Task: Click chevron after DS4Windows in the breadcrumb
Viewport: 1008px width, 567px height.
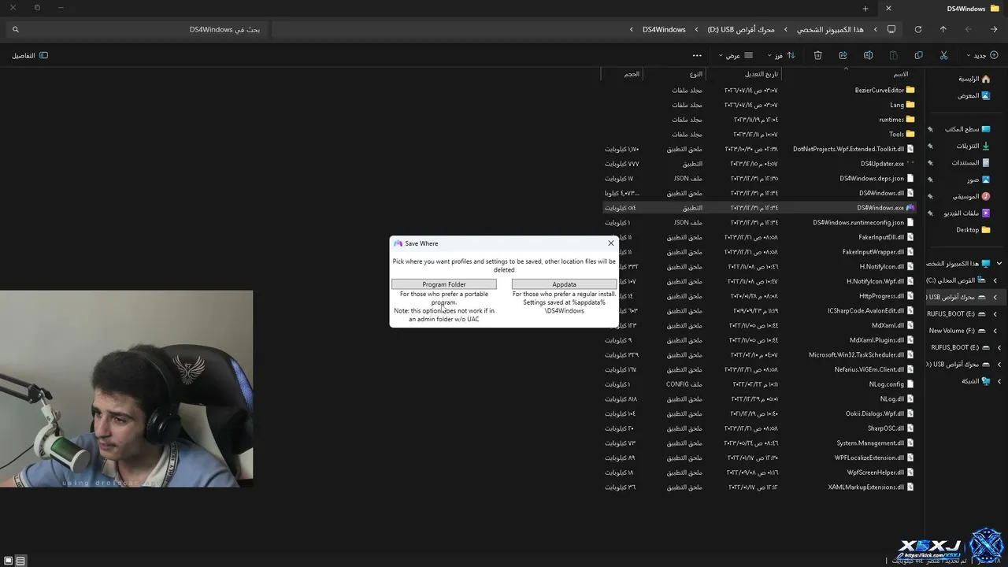Action: click(x=632, y=29)
